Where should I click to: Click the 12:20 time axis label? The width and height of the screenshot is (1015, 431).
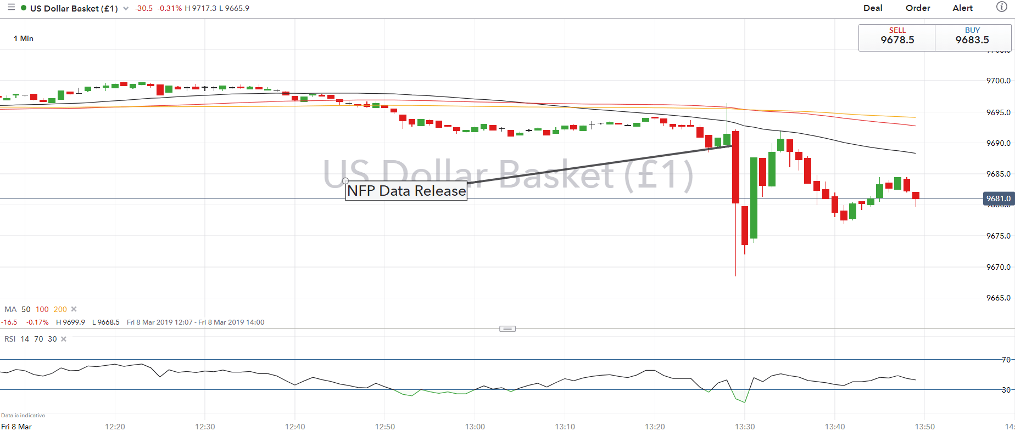click(x=115, y=427)
